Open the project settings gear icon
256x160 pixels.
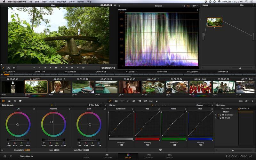11,156
